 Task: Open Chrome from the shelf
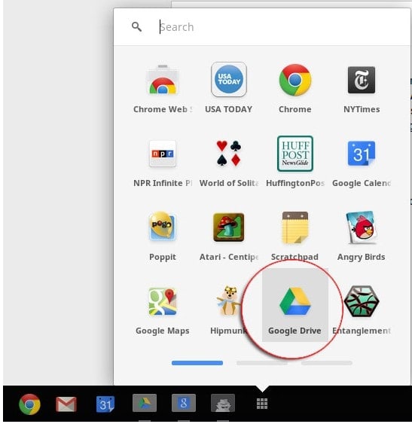[x=29, y=404]
